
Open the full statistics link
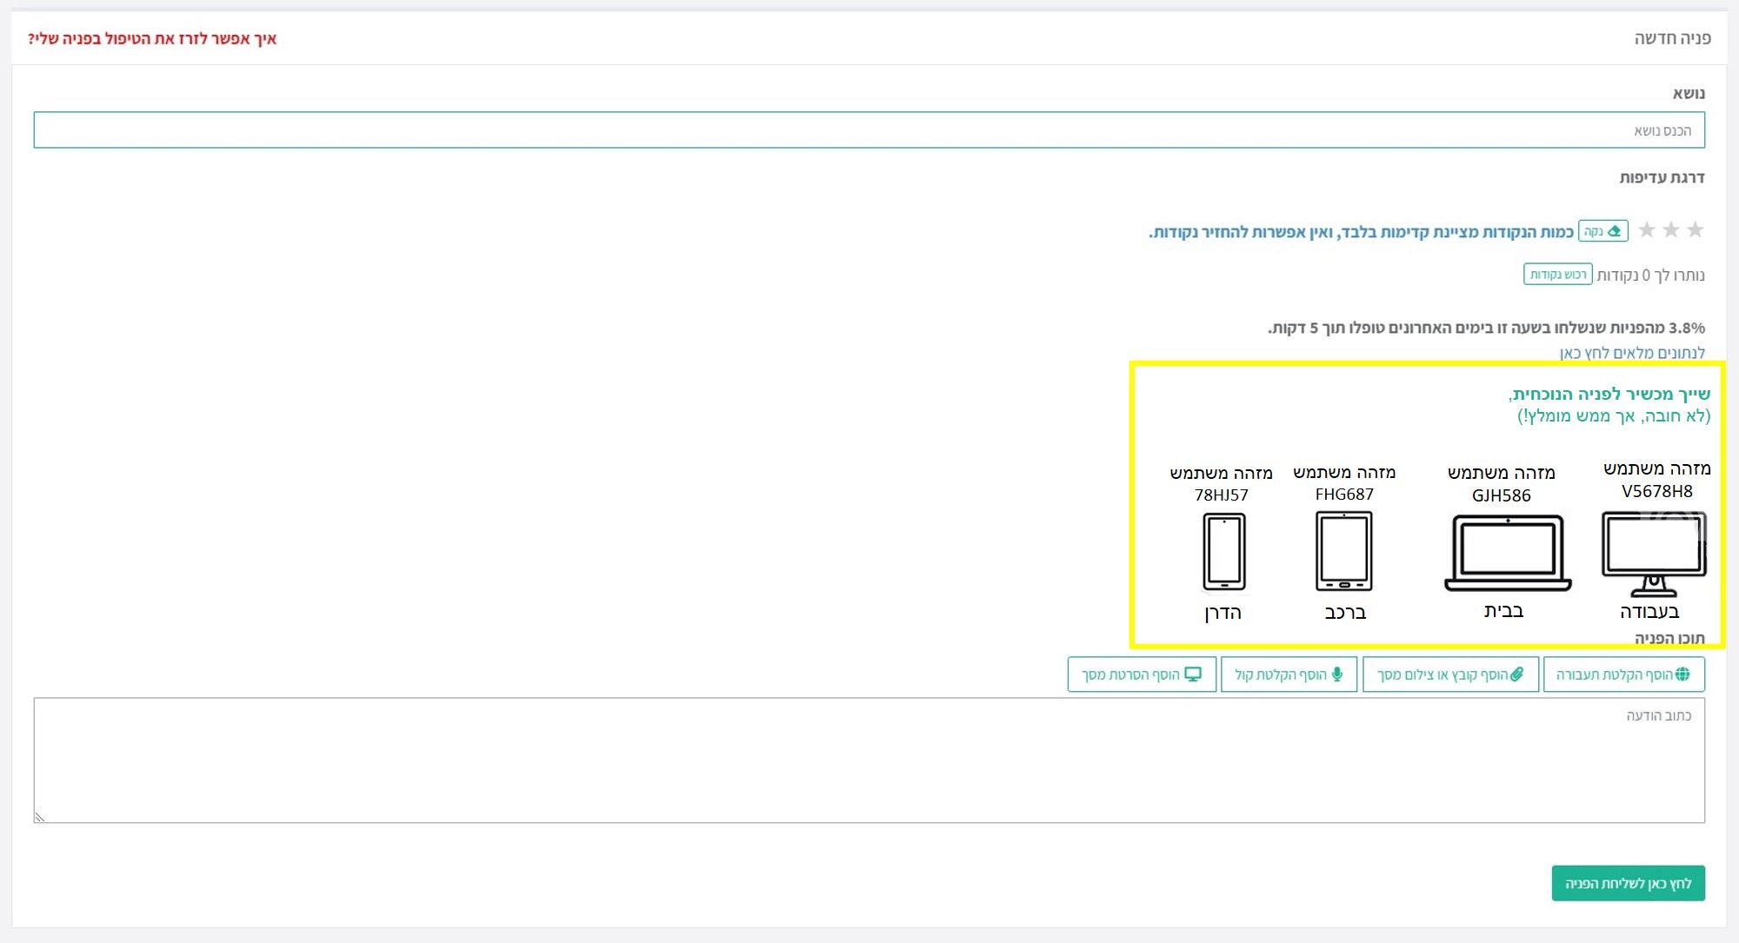point(1631,353)
